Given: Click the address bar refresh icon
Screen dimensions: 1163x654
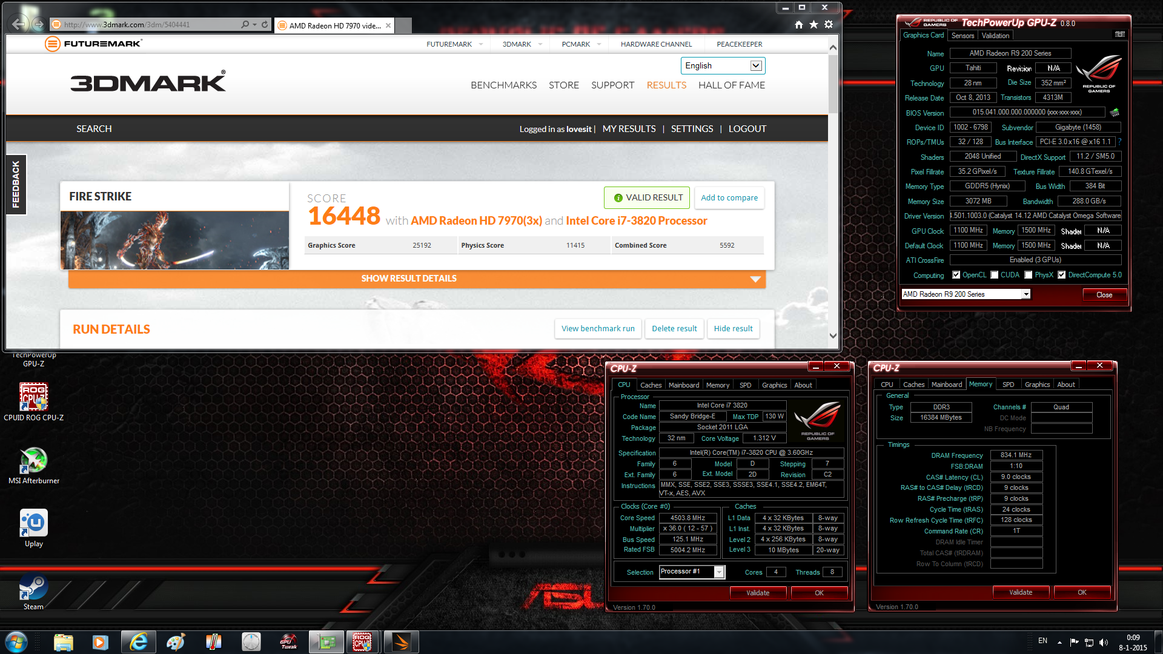Looking at the screenshot, I should (x=265, y=25).
